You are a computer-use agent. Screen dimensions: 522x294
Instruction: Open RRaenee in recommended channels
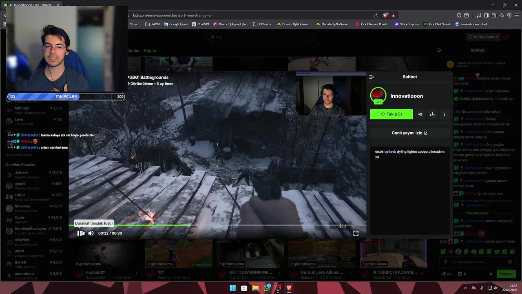pos(34,208)
